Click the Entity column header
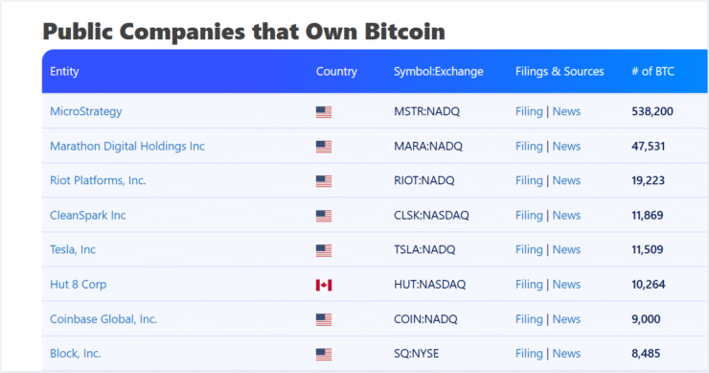 (64, 72)
